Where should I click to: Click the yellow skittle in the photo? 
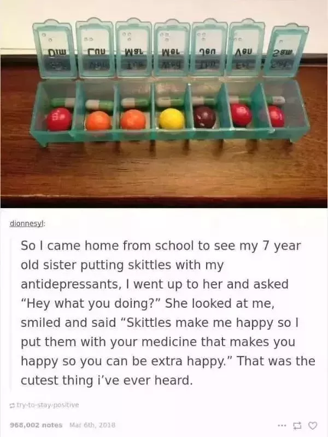tap(173, 119)
